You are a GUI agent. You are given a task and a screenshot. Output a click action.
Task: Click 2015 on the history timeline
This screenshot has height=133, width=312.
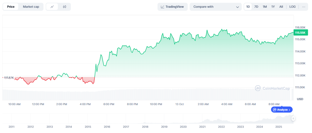tap(88, 127)
